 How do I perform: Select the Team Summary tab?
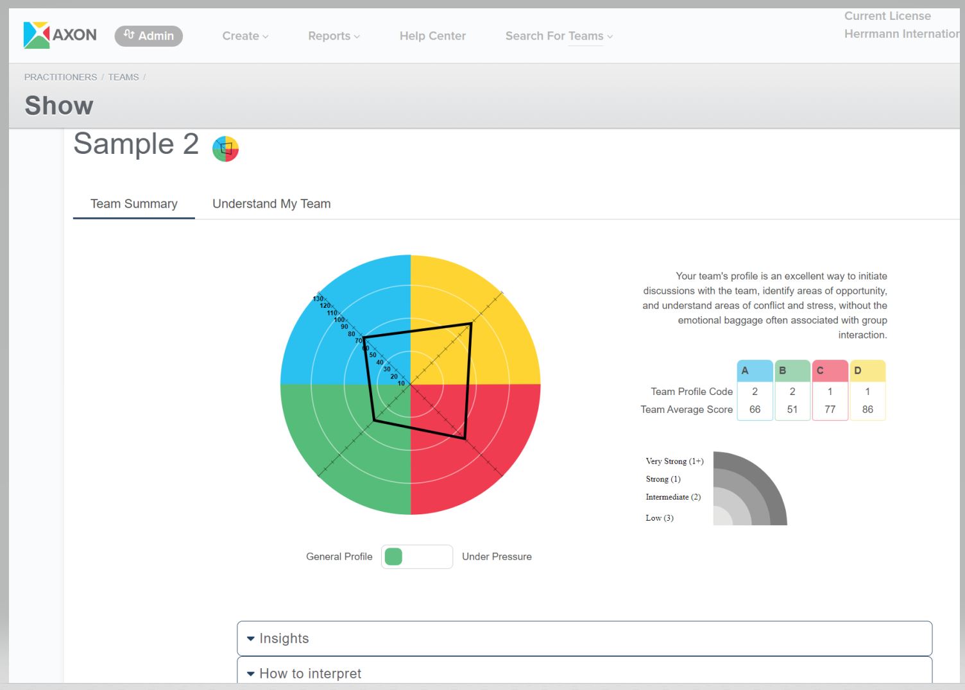(x=133, y=204)
